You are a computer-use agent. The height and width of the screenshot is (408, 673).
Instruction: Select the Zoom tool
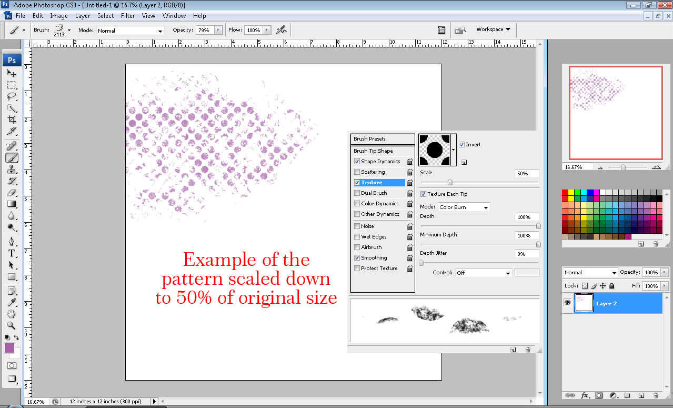12,325
